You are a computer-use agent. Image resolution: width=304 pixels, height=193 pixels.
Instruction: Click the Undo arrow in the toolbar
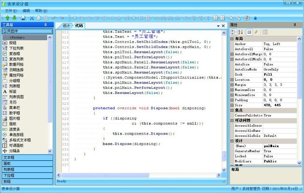[x=54, y=18]
